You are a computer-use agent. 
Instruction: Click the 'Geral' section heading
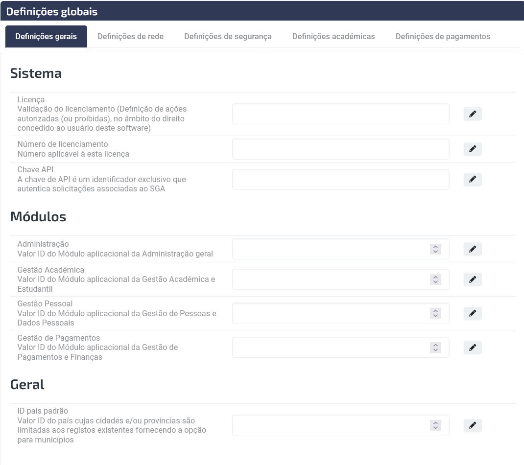click(x=27, y=385)
